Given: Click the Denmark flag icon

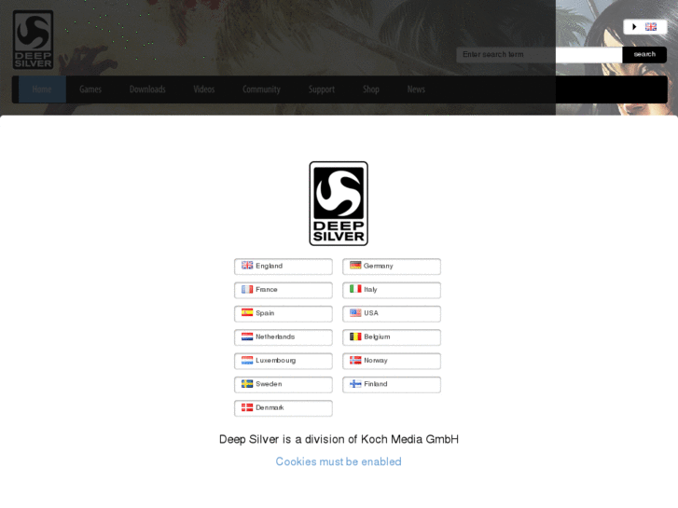Looking at the screenshot, I should tap(247, 407).
